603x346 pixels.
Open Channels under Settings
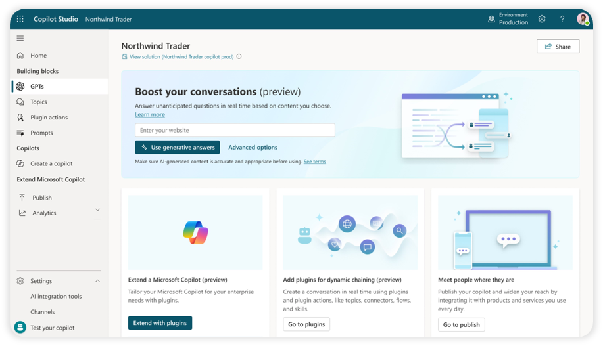coord(43,312)
